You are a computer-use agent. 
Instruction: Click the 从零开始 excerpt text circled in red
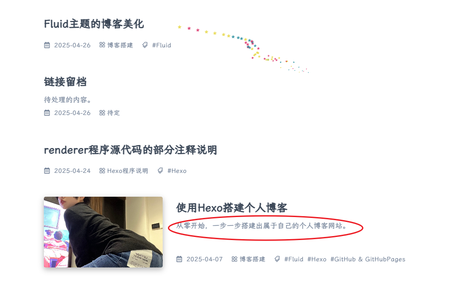[x=262, y=226]
